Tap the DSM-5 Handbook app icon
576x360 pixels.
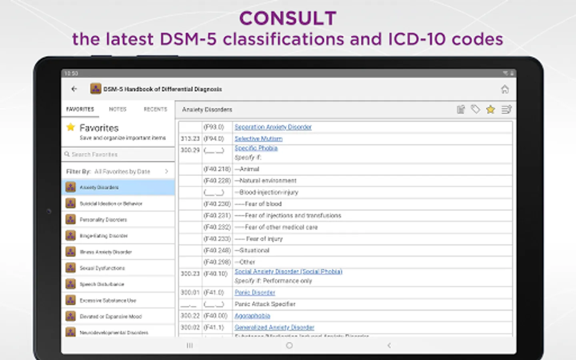tap(96, 89)
